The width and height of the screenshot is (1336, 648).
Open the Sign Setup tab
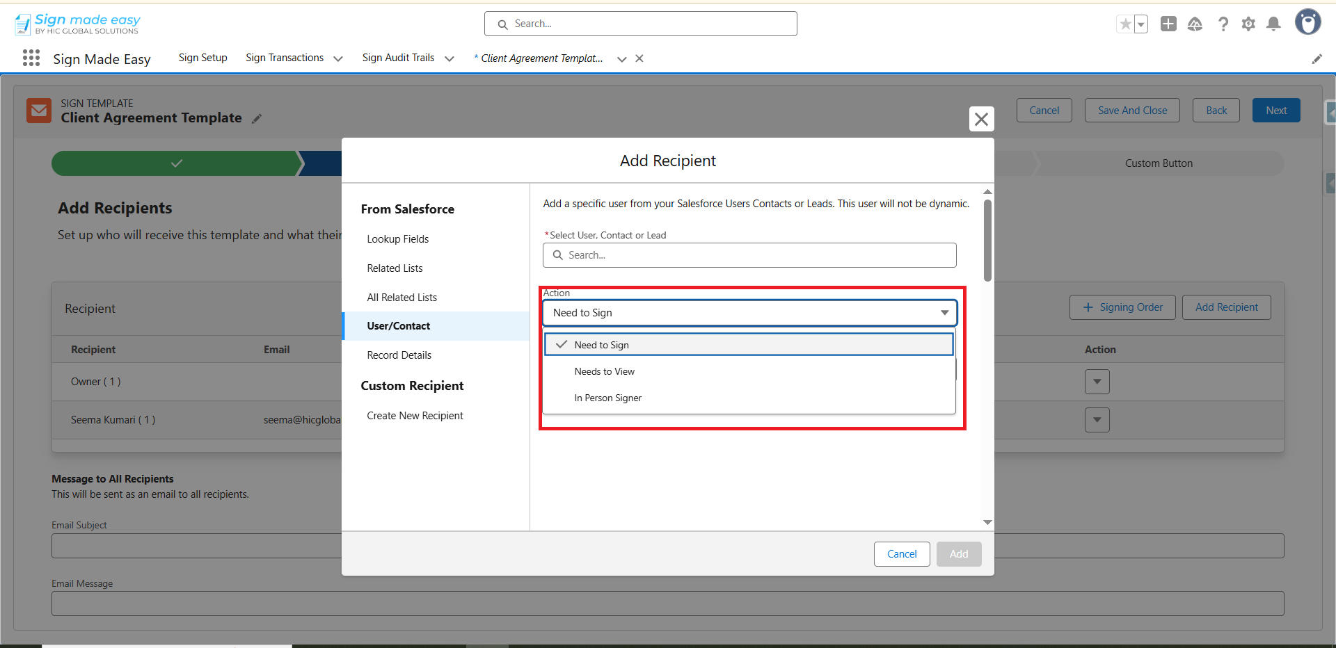point(202,58)
